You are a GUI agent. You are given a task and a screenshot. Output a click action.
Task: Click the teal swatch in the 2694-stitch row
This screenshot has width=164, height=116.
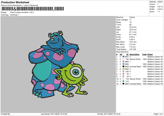tap(123, 64)
